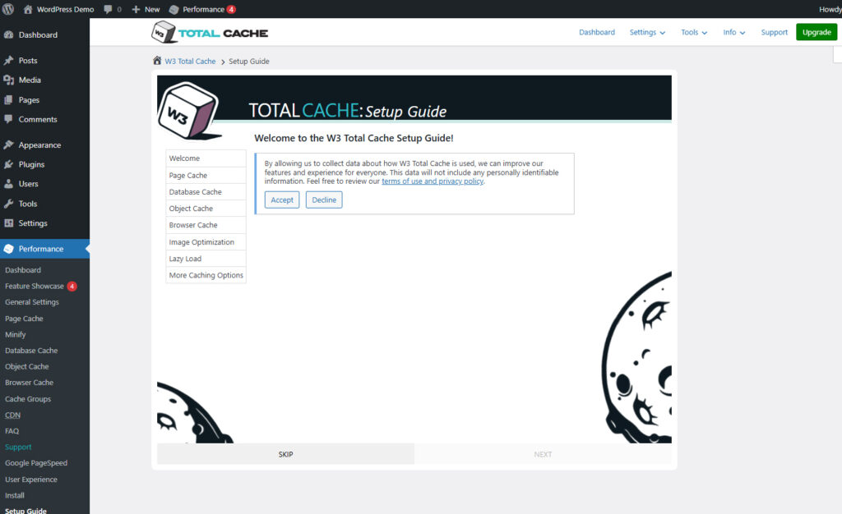
Task: Open Support in the top navigation
Action: point(774,32)
